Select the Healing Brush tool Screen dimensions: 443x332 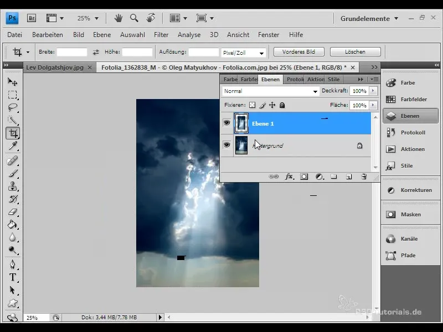coord(12,160)
